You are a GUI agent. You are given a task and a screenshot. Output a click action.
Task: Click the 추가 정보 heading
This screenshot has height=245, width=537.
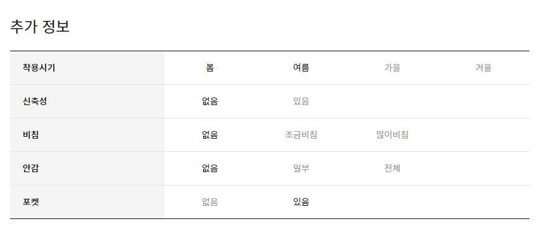click(x=40, y=27)
